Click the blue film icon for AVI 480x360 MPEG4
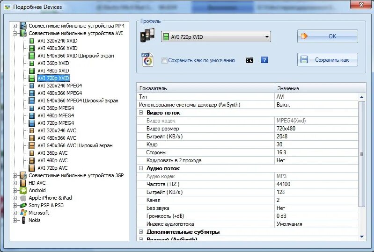 click(x=32, y=93)
